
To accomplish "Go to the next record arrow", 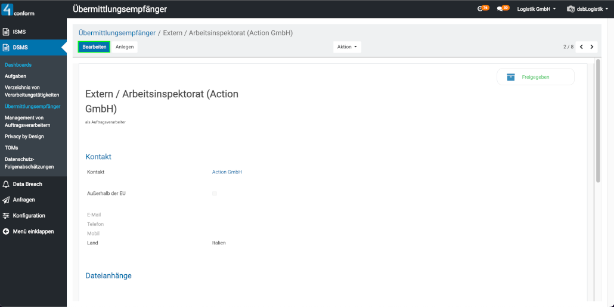I will click(591, 46).
